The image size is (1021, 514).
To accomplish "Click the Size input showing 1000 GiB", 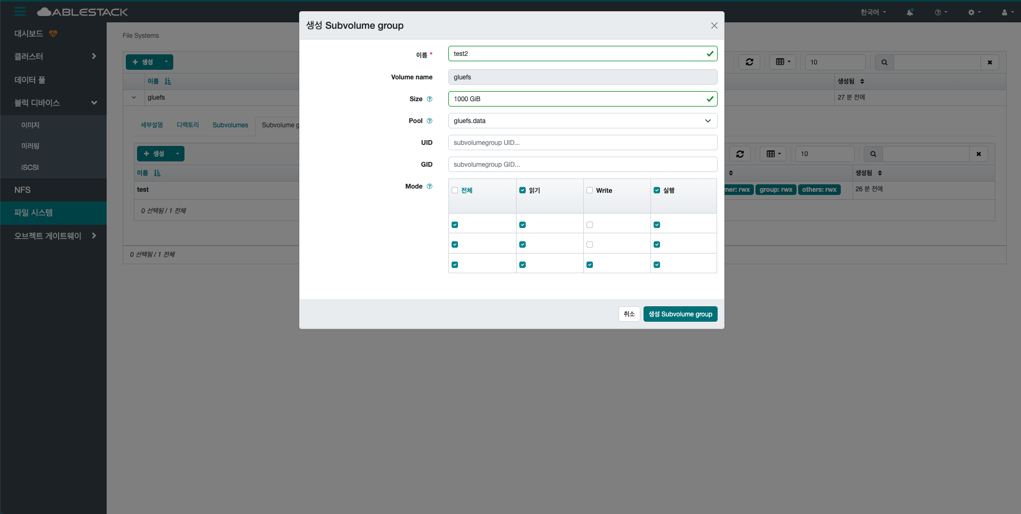I will (583, 99).
